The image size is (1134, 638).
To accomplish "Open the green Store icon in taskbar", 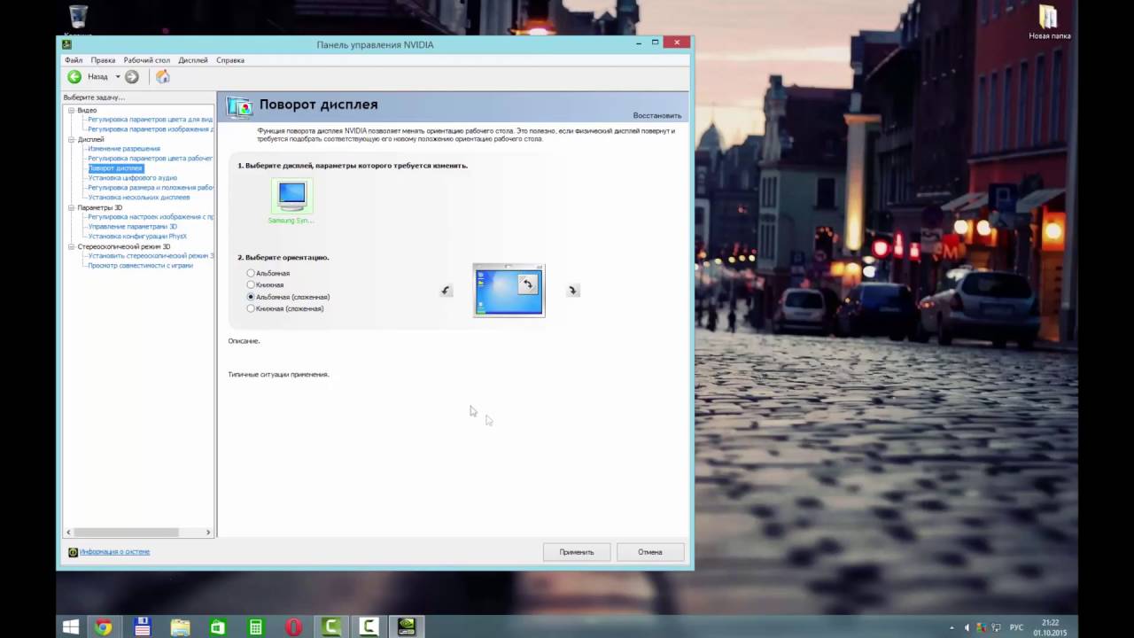I will pyautogui.click(x=218, y=627).
